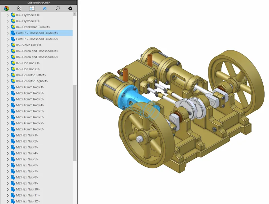Select M2 x 46mm Rod<2> item
Image resolution: width=269 pixels, height=204 pixels.
(x=30, y=93)
